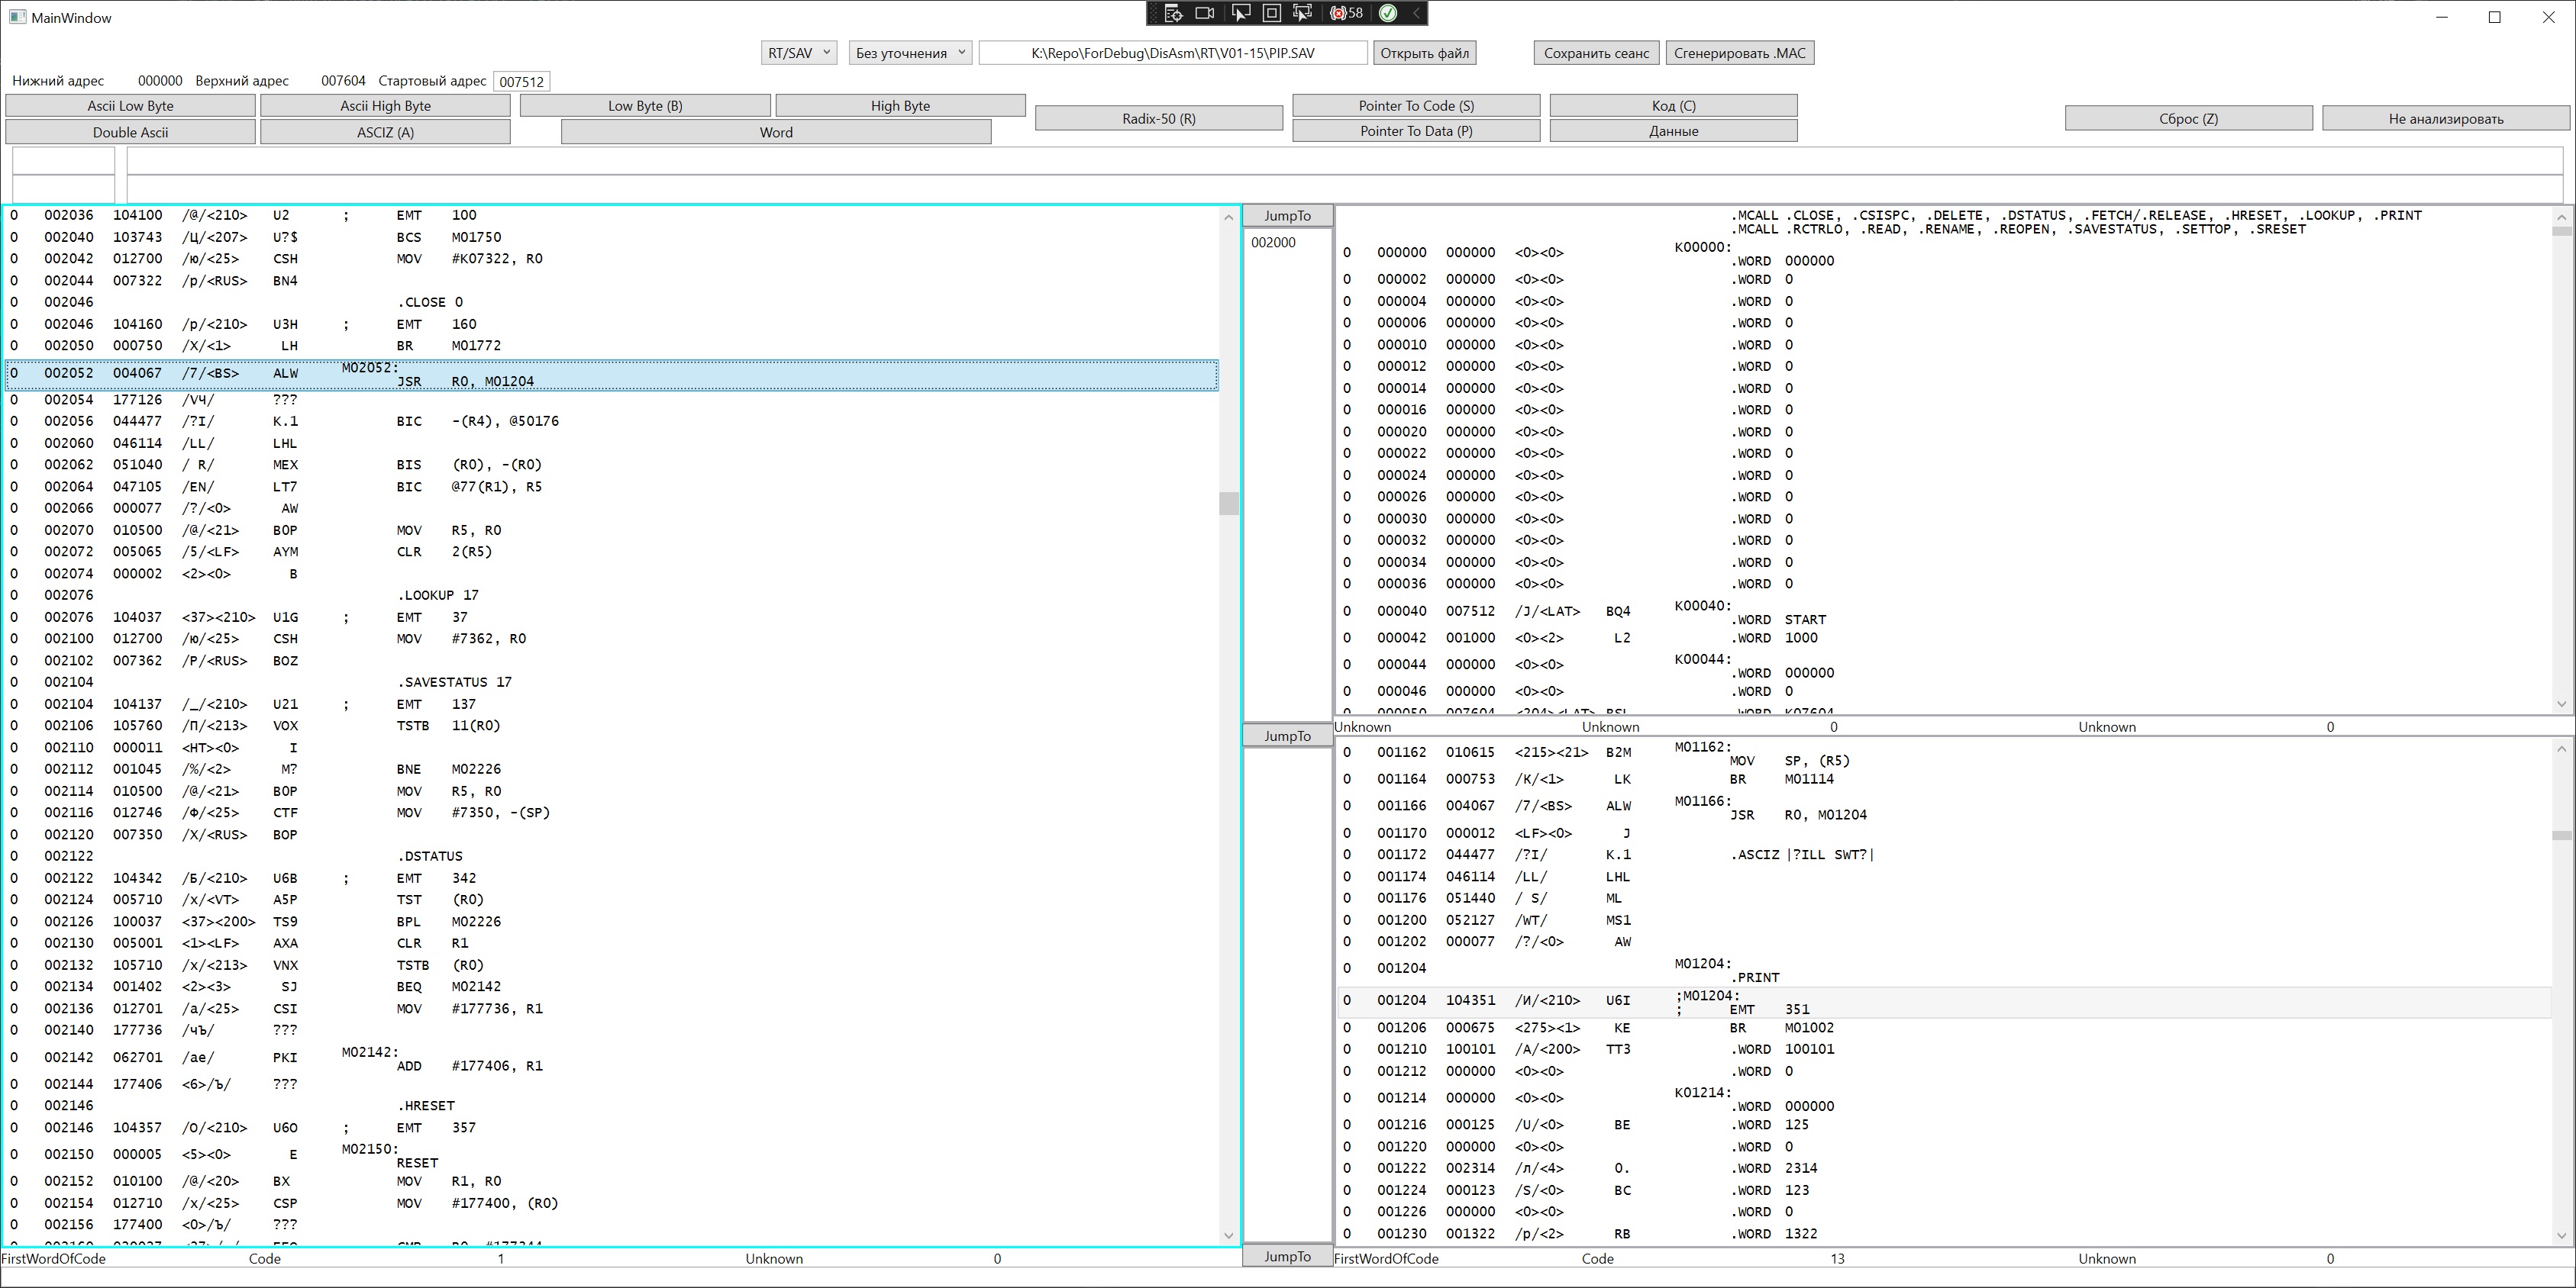This screenshot has height=1288, width=2576.
Task: Toggle Display Layout Adorners icon
Action: click(x=1272, y=13)
